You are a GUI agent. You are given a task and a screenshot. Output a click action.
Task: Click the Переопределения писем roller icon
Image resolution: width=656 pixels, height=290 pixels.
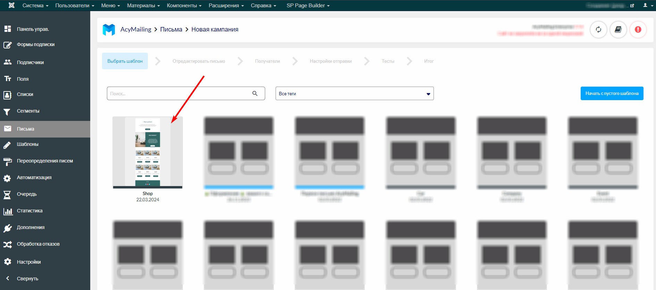point(8,161)
